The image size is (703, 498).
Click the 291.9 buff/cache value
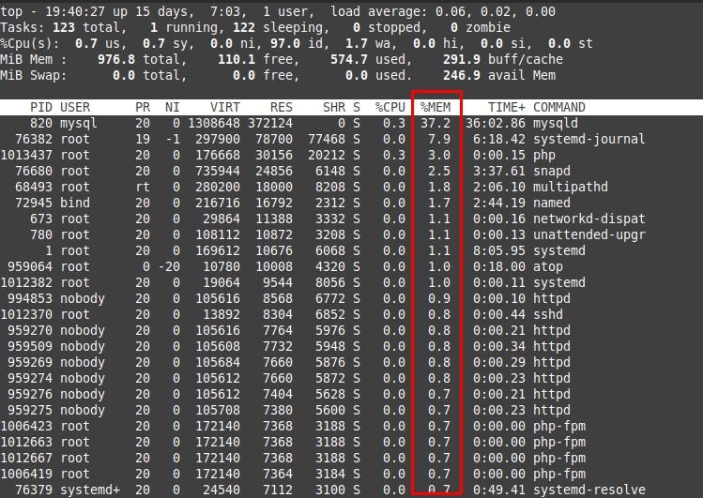coord(462,60)
